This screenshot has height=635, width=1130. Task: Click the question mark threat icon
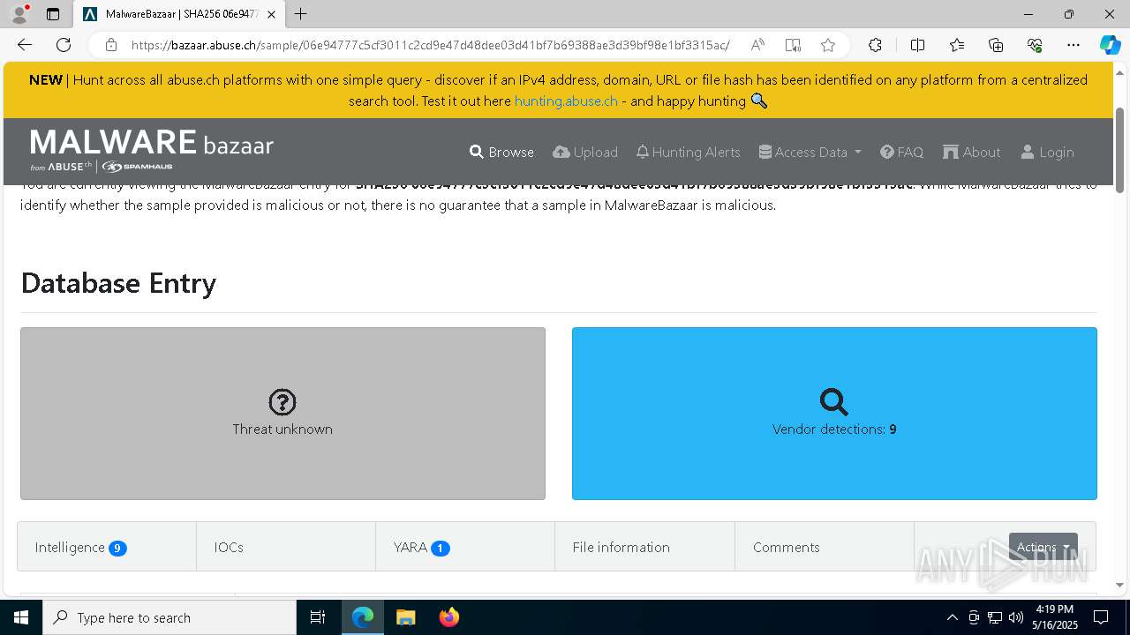point(282,402)
